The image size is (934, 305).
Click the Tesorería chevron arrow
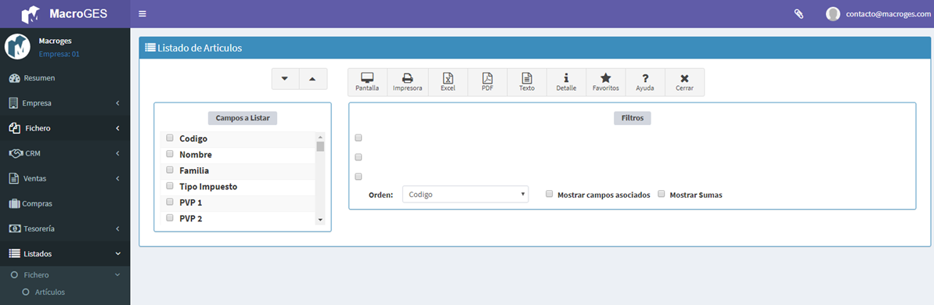(x=118, y=228)
